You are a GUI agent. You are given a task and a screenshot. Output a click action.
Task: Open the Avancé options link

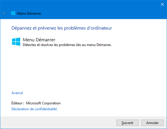point(17,93)
